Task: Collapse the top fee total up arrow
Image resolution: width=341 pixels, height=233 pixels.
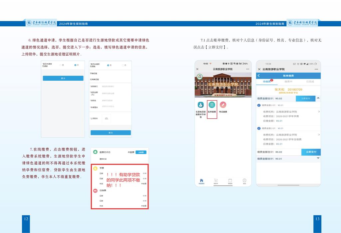Action: [318, 98]
